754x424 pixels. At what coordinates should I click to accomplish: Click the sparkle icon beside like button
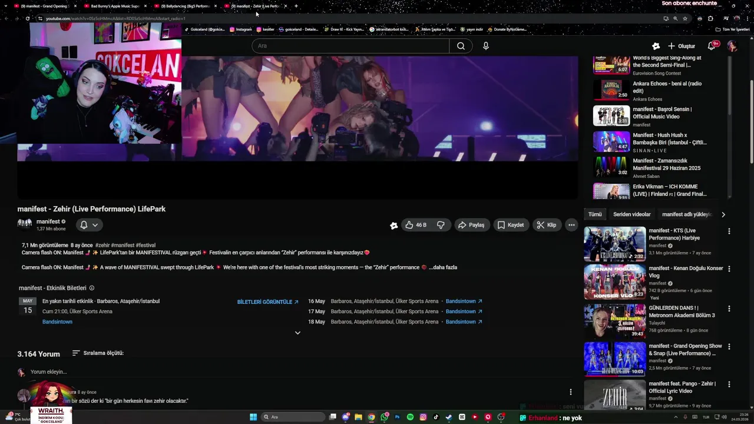tap(393, 226)
